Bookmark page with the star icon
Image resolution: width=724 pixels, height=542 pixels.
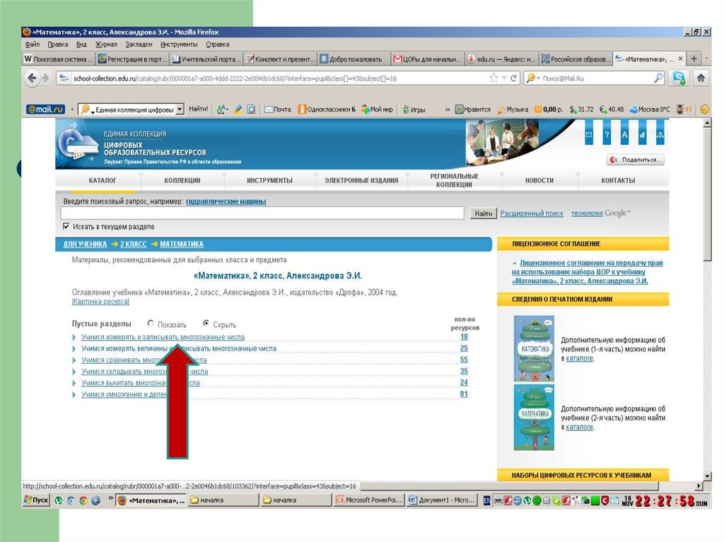pos(494,78)
